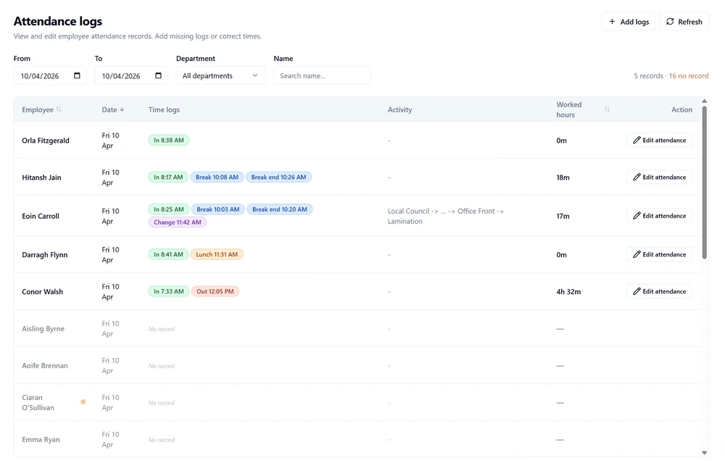Image resolution: width=725 pixels, height=461 pixels.
Task: Click the From date field 10/04/2026
Action: pyautogui.click(x=50, y=75)
